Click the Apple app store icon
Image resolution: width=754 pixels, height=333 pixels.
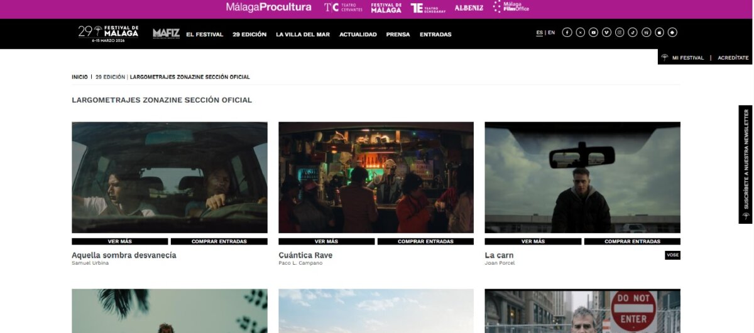(x=659, y=33)
